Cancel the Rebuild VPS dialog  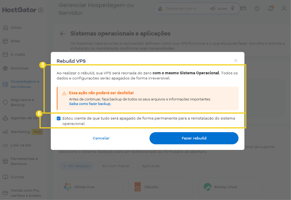[101, 138]
